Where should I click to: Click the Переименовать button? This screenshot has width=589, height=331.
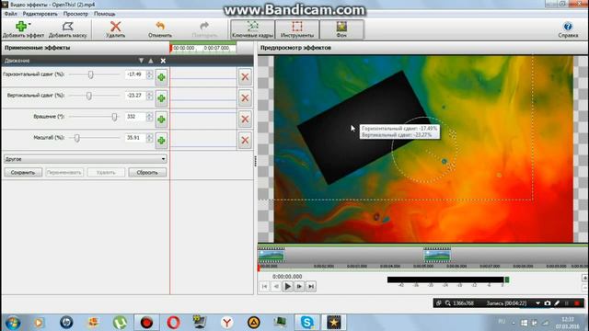coord(64,172)
